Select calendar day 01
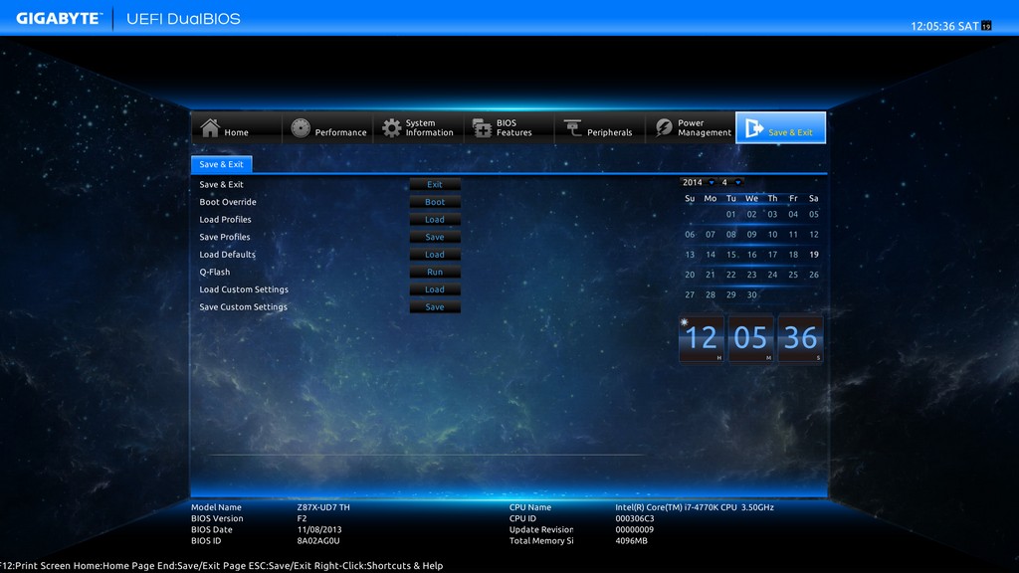1019x573 pixels. [x=731, y=215]
